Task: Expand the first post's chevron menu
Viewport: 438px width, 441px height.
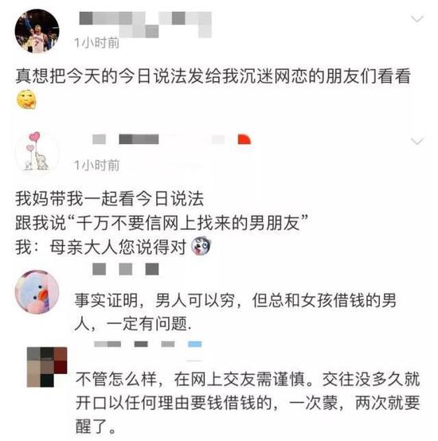Action: click(x=417, y=19)
